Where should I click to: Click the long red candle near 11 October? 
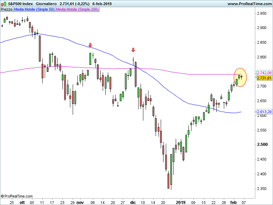40,49
